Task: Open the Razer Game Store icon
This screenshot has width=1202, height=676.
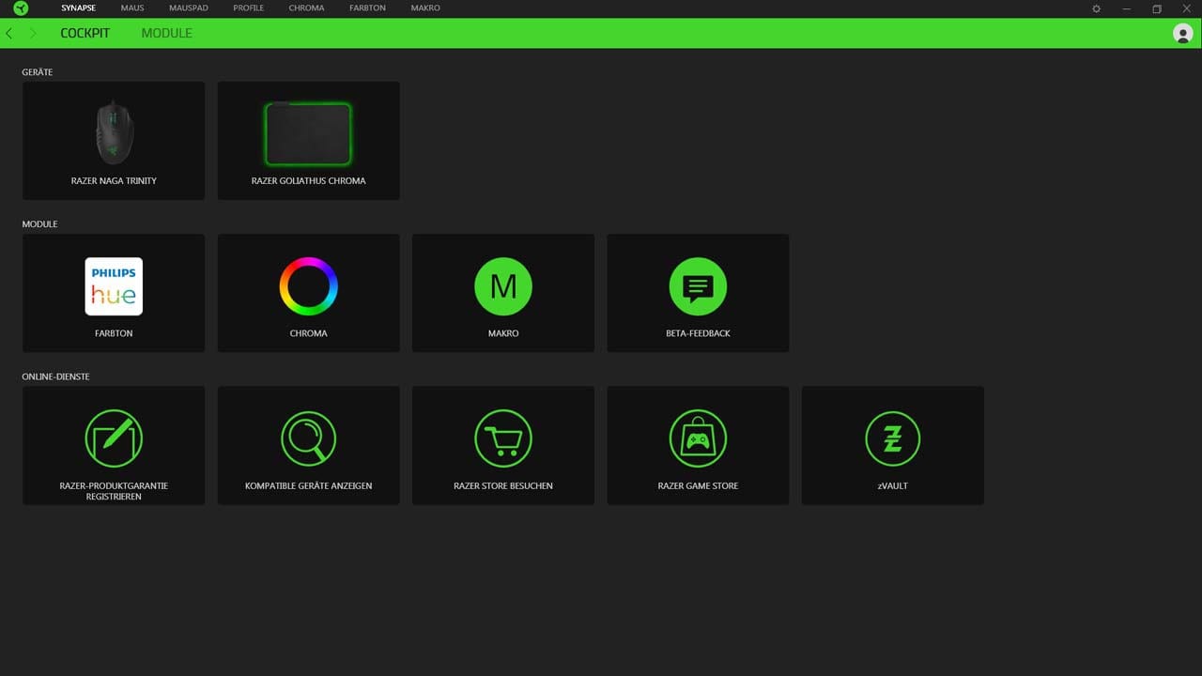Action: point(698,438)
